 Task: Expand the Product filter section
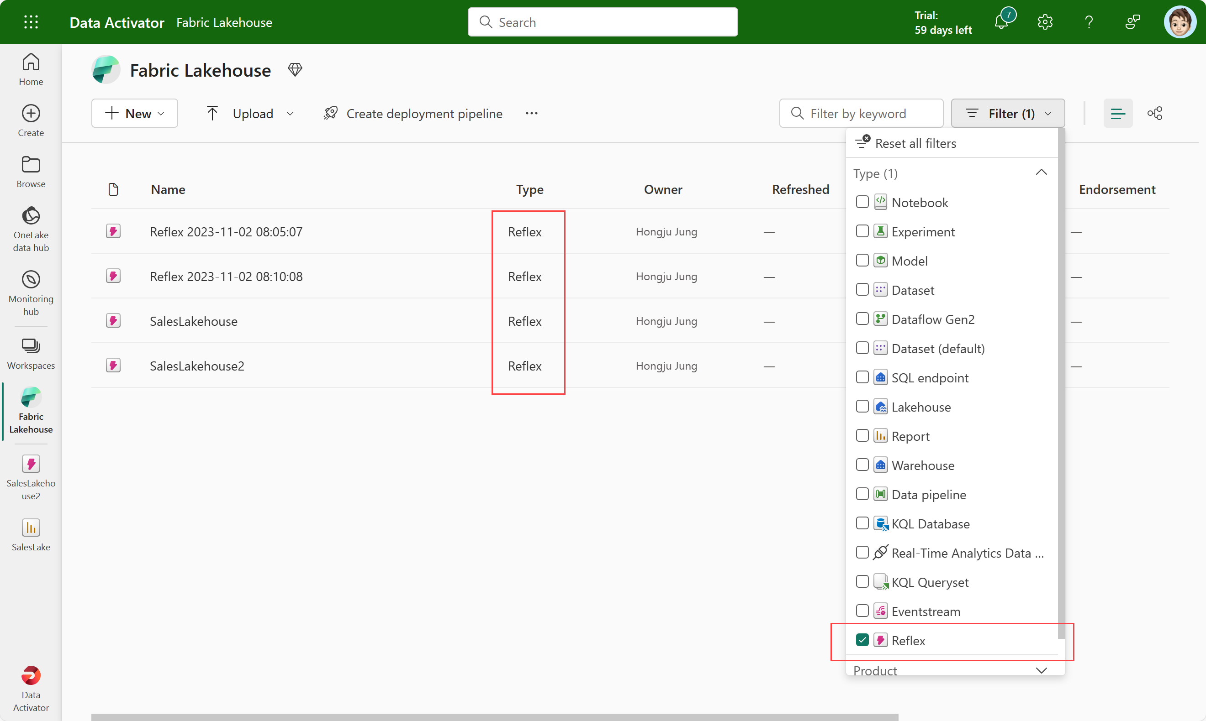tap(1041, 670)
